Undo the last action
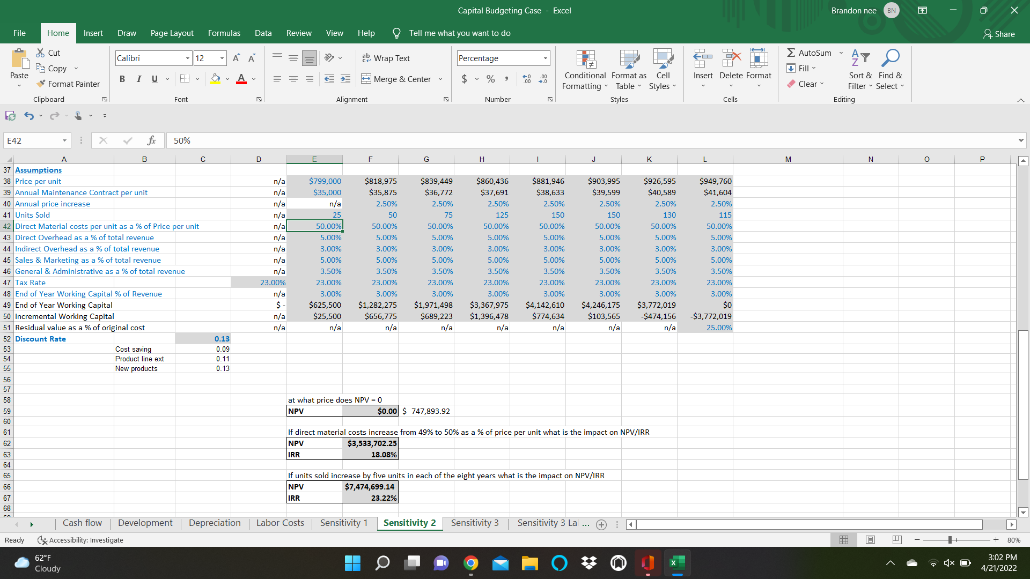Image resolution: width=1030 pixels, height=579 pixels. coord(28,115)
